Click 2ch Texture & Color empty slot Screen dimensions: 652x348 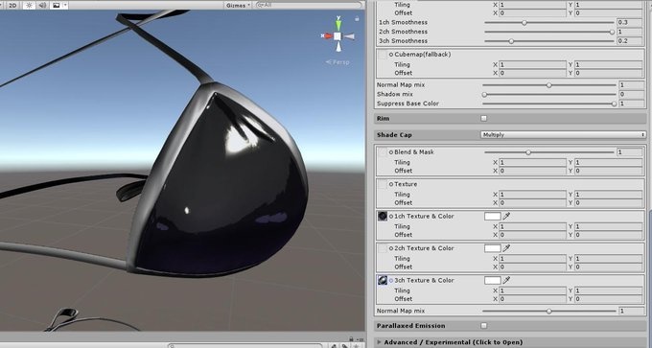(x=383, y=248)
